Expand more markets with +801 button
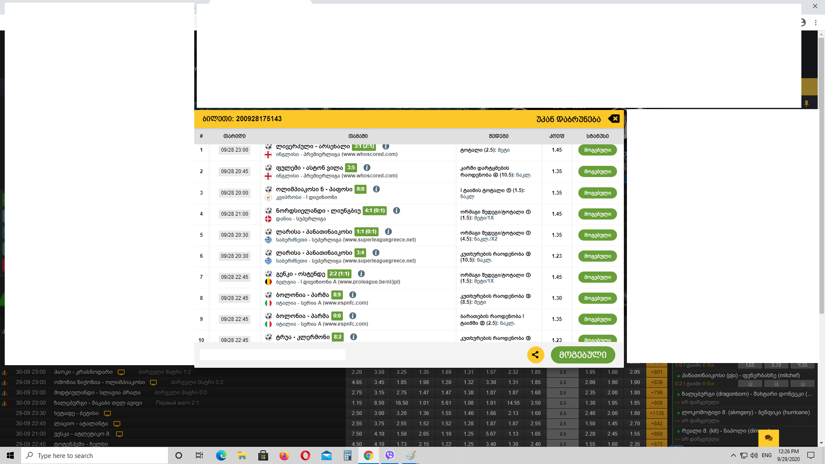Screen dimensions: 825x464 656,372
